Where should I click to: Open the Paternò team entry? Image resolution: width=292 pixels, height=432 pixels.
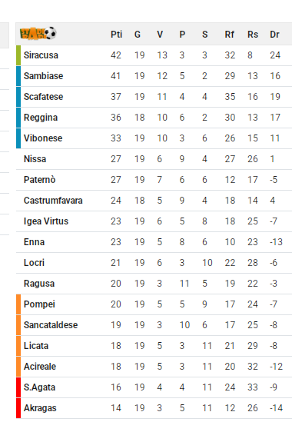coord(39,180)
